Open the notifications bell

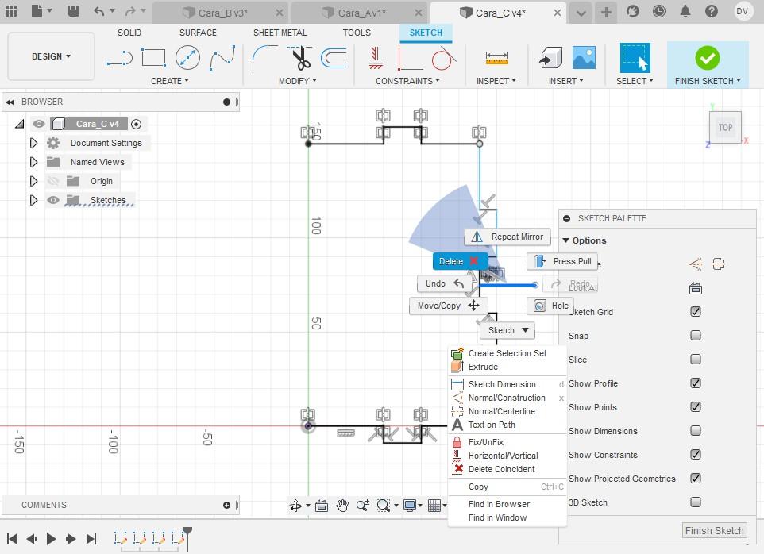[x=685, y=11]
